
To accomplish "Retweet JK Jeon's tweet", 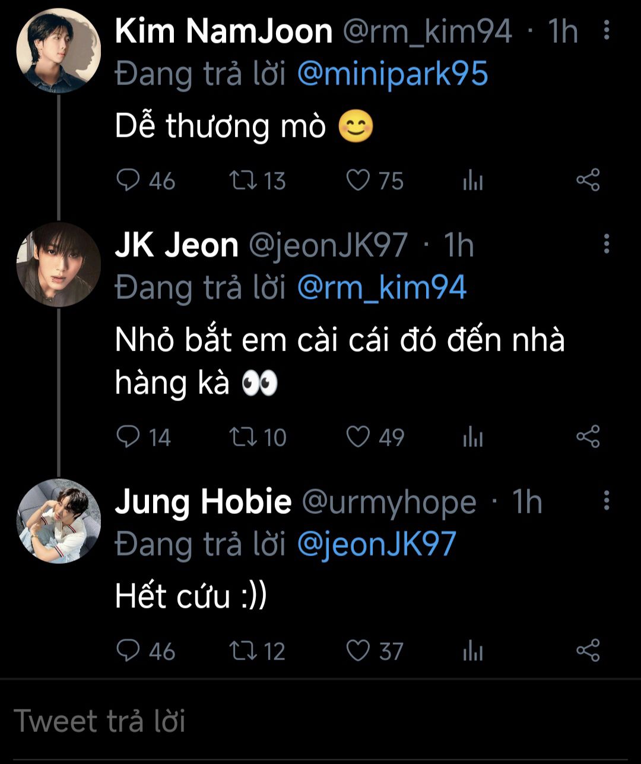I will coord(242,437).
